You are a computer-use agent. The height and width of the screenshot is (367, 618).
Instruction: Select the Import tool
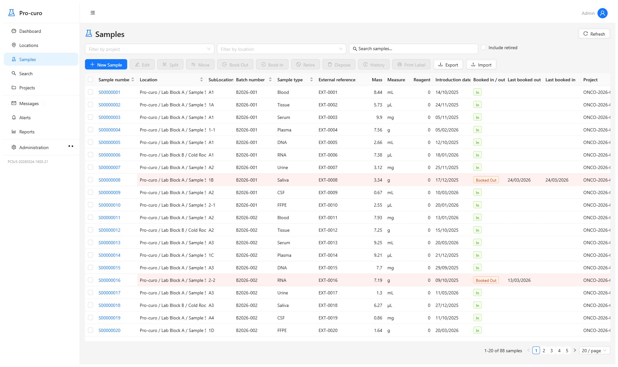click(481, 64)
